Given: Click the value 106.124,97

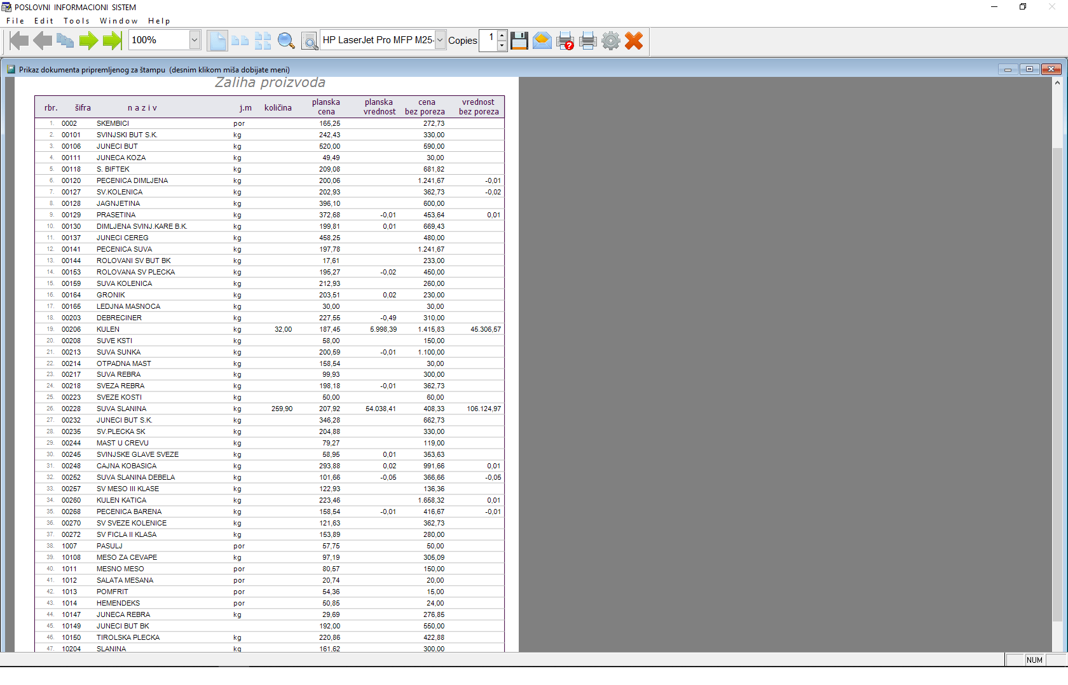Looking at the screenshot, I should [x=484, y=409].
